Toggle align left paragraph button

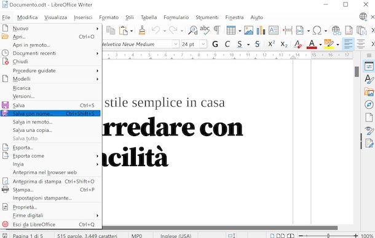(348, 44)
